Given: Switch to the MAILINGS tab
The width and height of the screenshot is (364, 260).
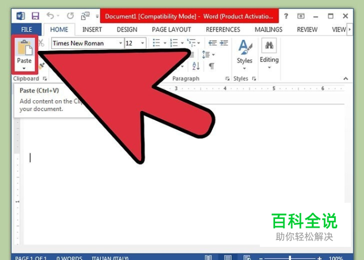Looking at the screenshot, I should pos(268,29).
